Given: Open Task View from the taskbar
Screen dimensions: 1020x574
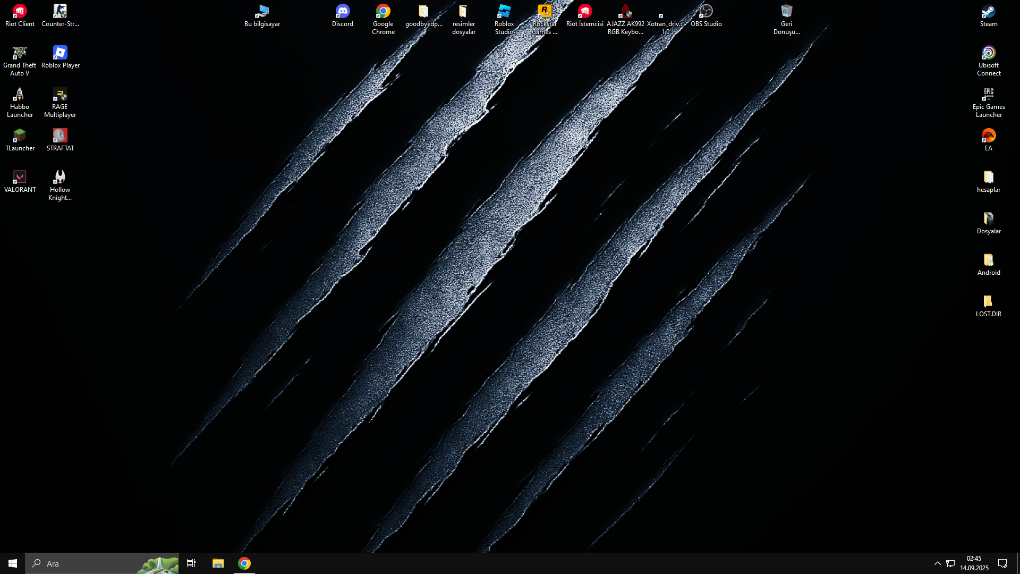Looking at the screenshot, I should point(191,563).
